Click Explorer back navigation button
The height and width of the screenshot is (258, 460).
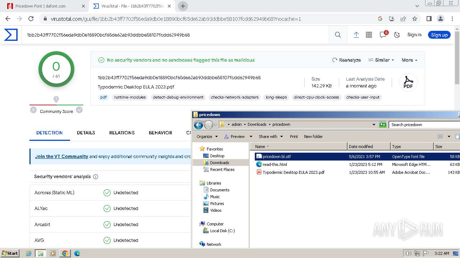point(198,125)
